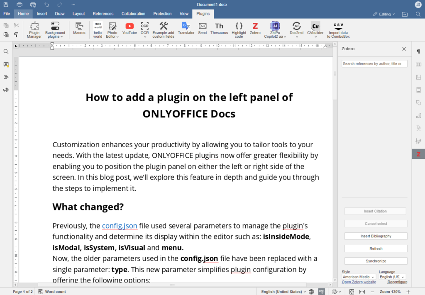Follow the 'Open Zotero website' link
This screenshot has height=295, width=425.
pyautogui.click(x=359, y=282)
